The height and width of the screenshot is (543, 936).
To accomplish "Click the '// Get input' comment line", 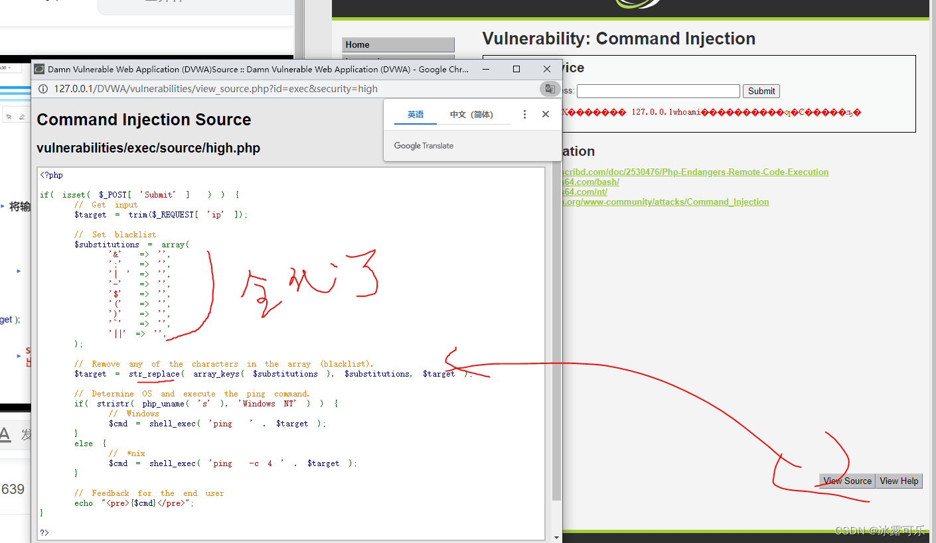I will (x=106, y=205).
